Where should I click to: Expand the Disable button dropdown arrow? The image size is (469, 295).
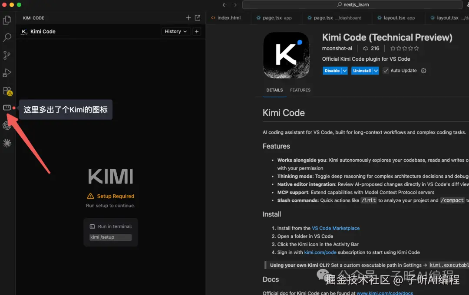tap(344, 71)
